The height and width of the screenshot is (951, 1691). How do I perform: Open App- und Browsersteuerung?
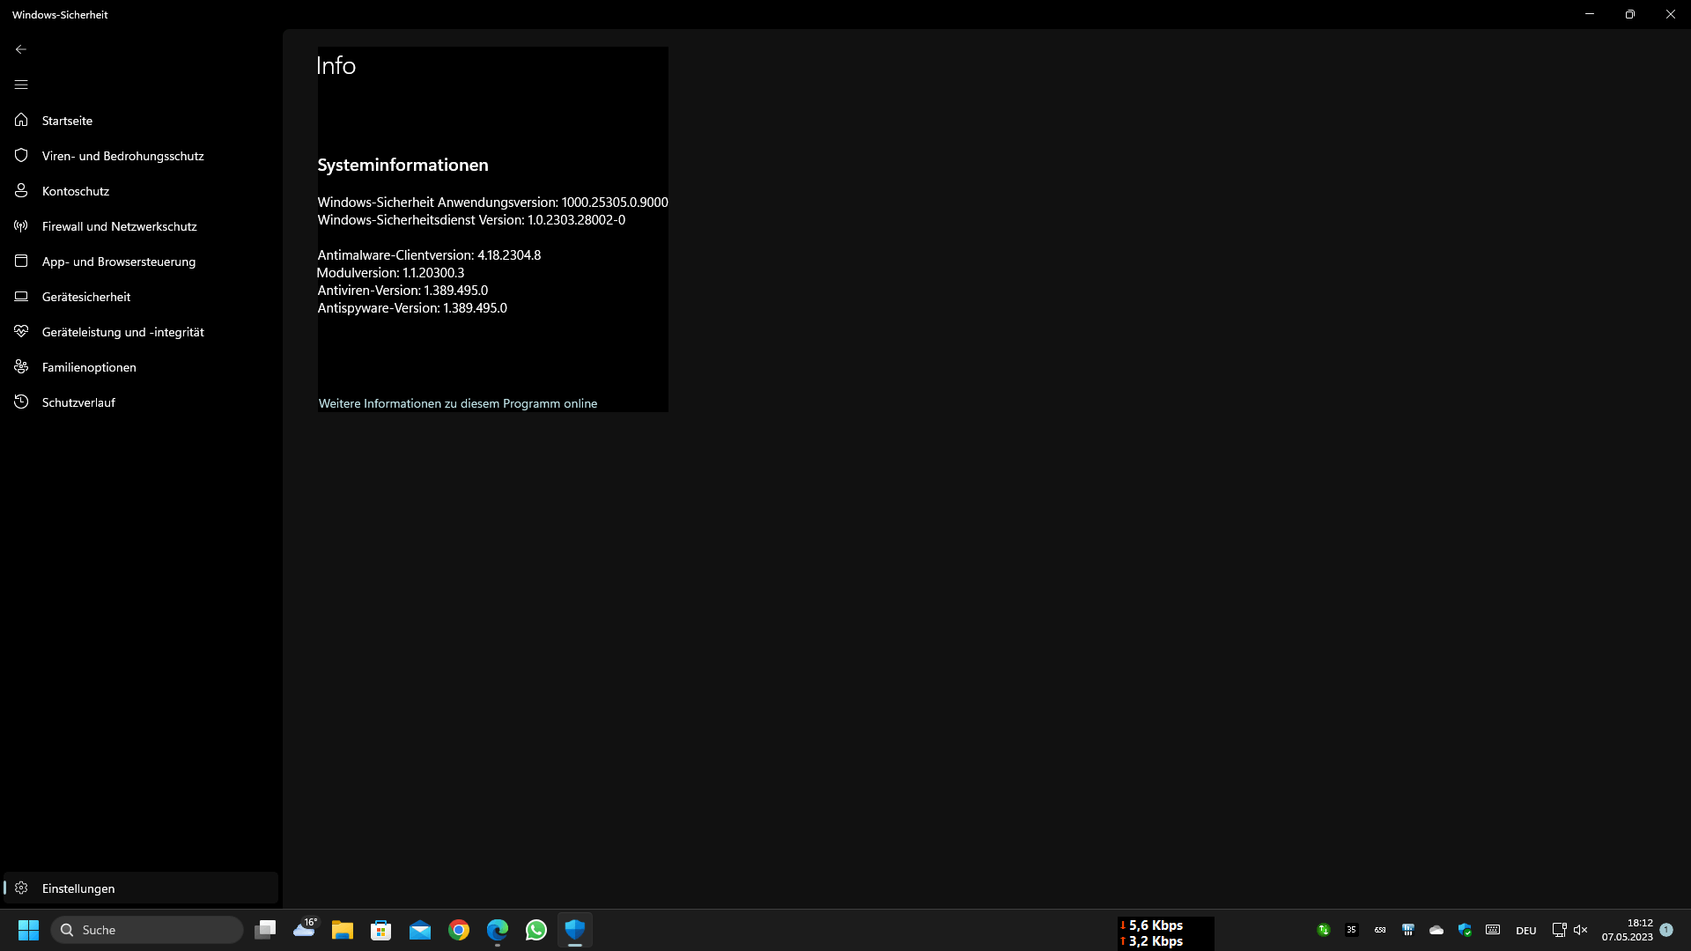(x=141, y=262)
